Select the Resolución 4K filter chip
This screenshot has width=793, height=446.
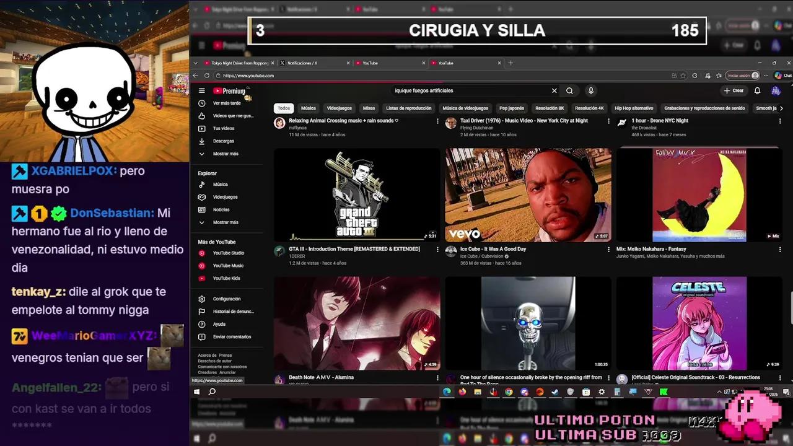pos(589,108)
